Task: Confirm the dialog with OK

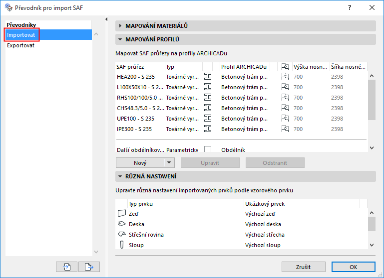Action: (353, 267)
